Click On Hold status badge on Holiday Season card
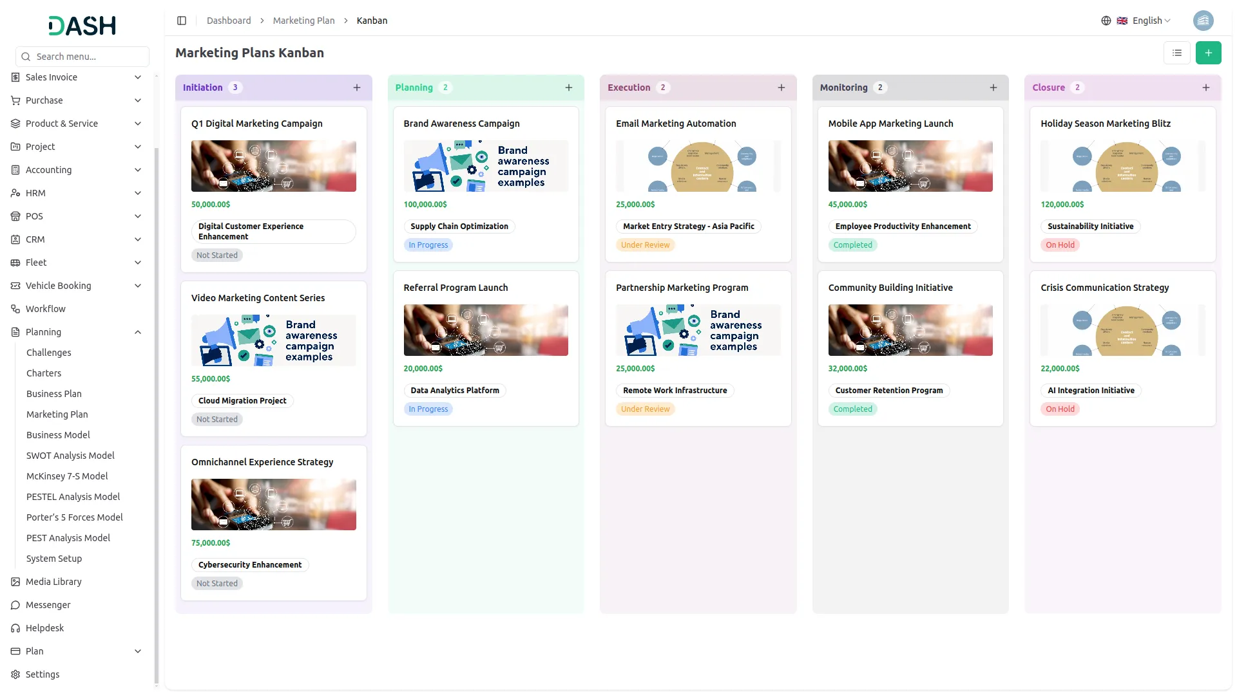The image size is (1237, 695). 1060,245
